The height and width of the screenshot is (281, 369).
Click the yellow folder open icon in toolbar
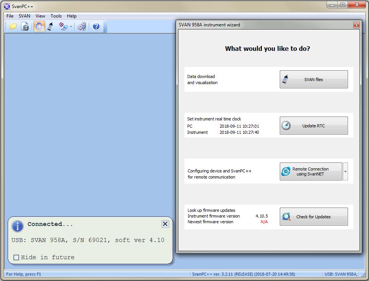coord(13,26)
